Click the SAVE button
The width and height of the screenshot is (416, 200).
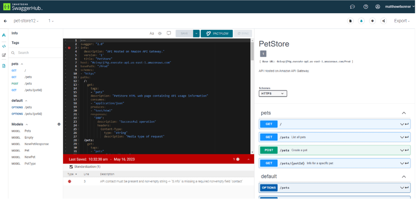(x=184, y=33)
